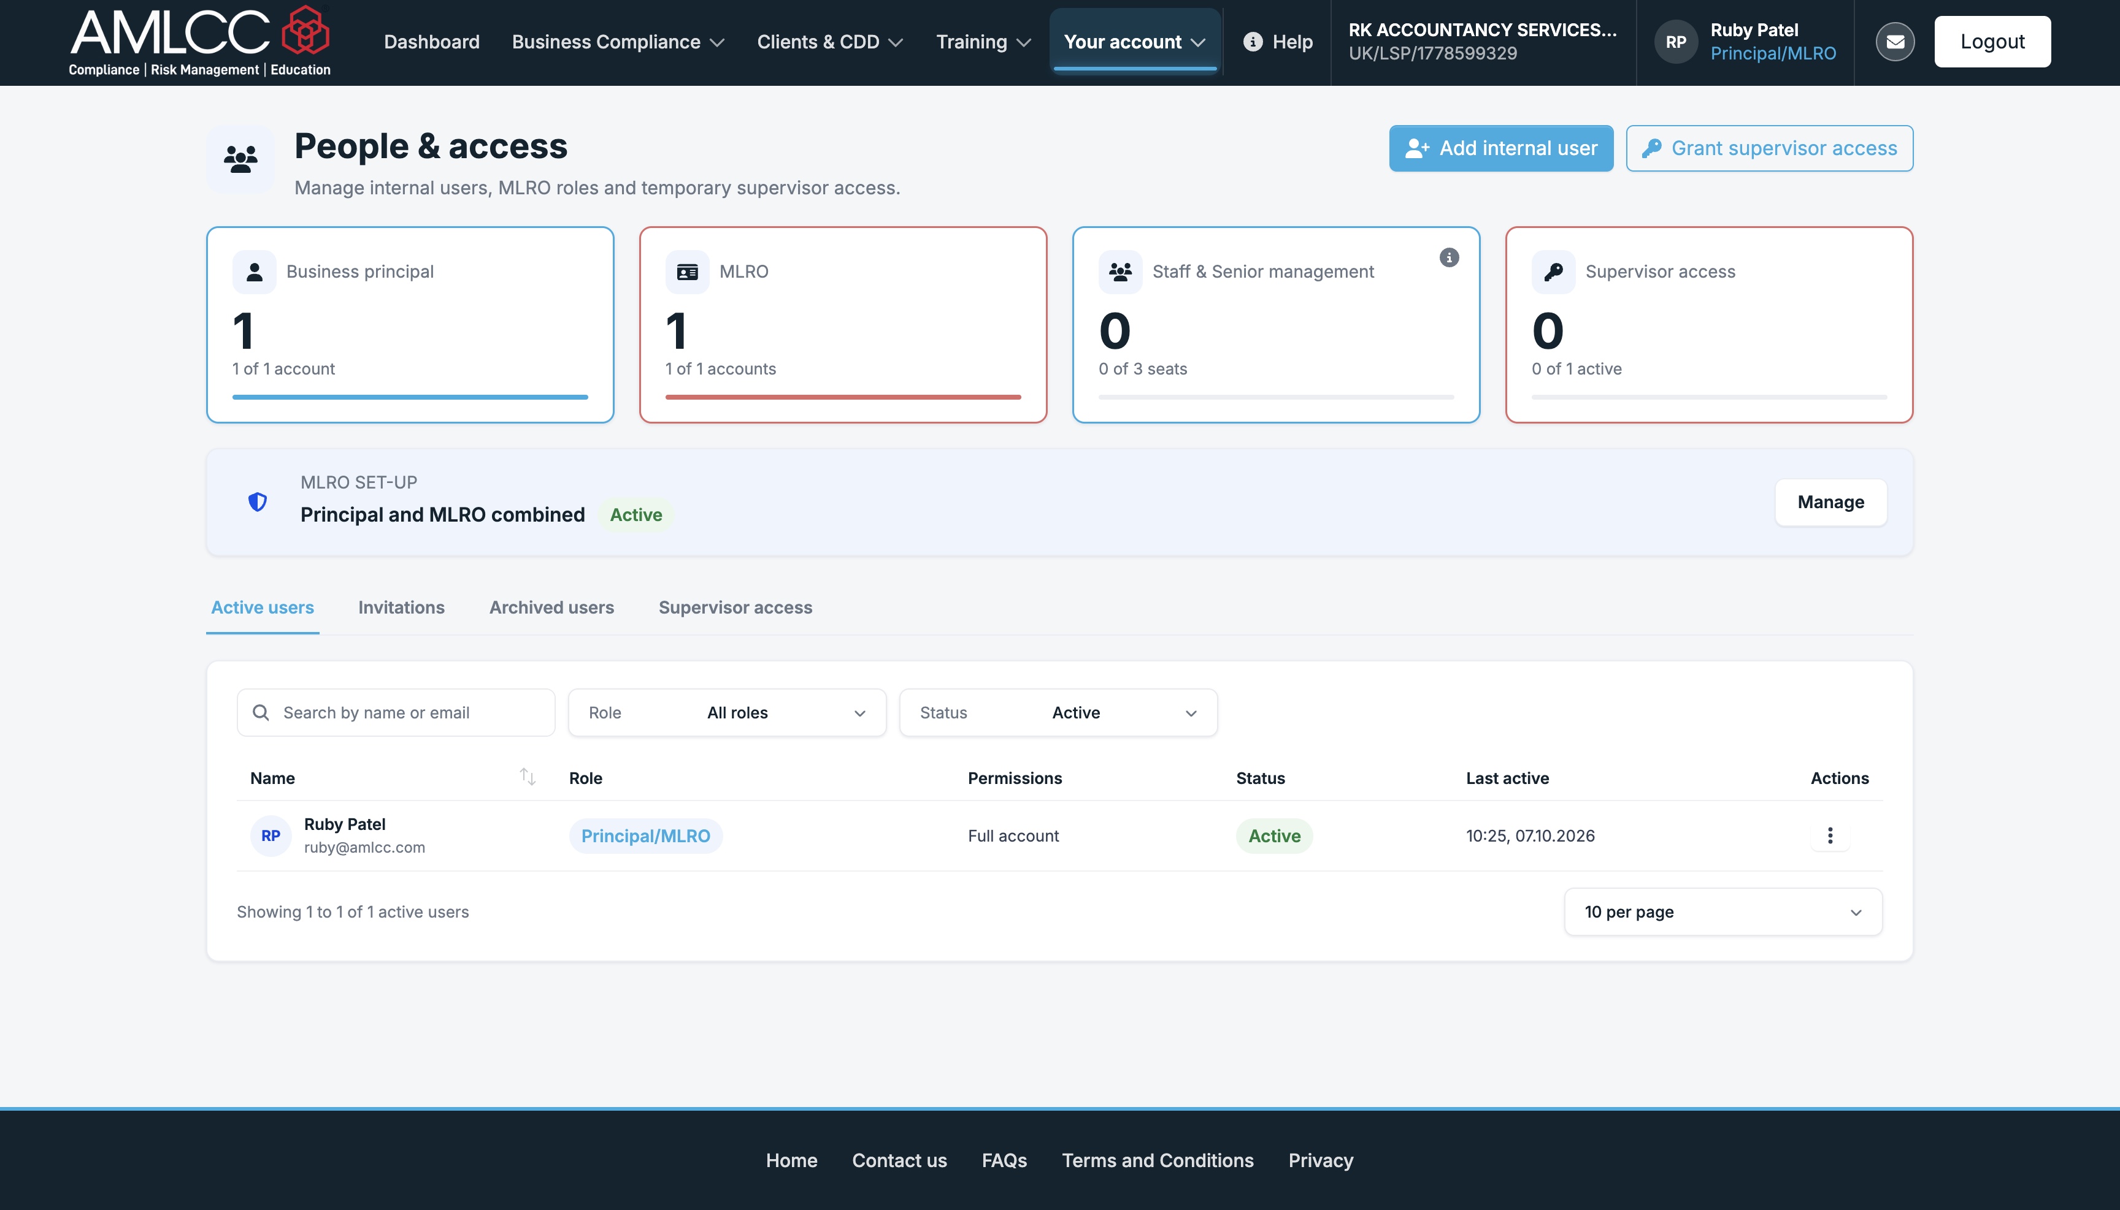This screenshot has width=2120, height=1210.
Task: Click the Logout button
Action: pos(1992,42)
